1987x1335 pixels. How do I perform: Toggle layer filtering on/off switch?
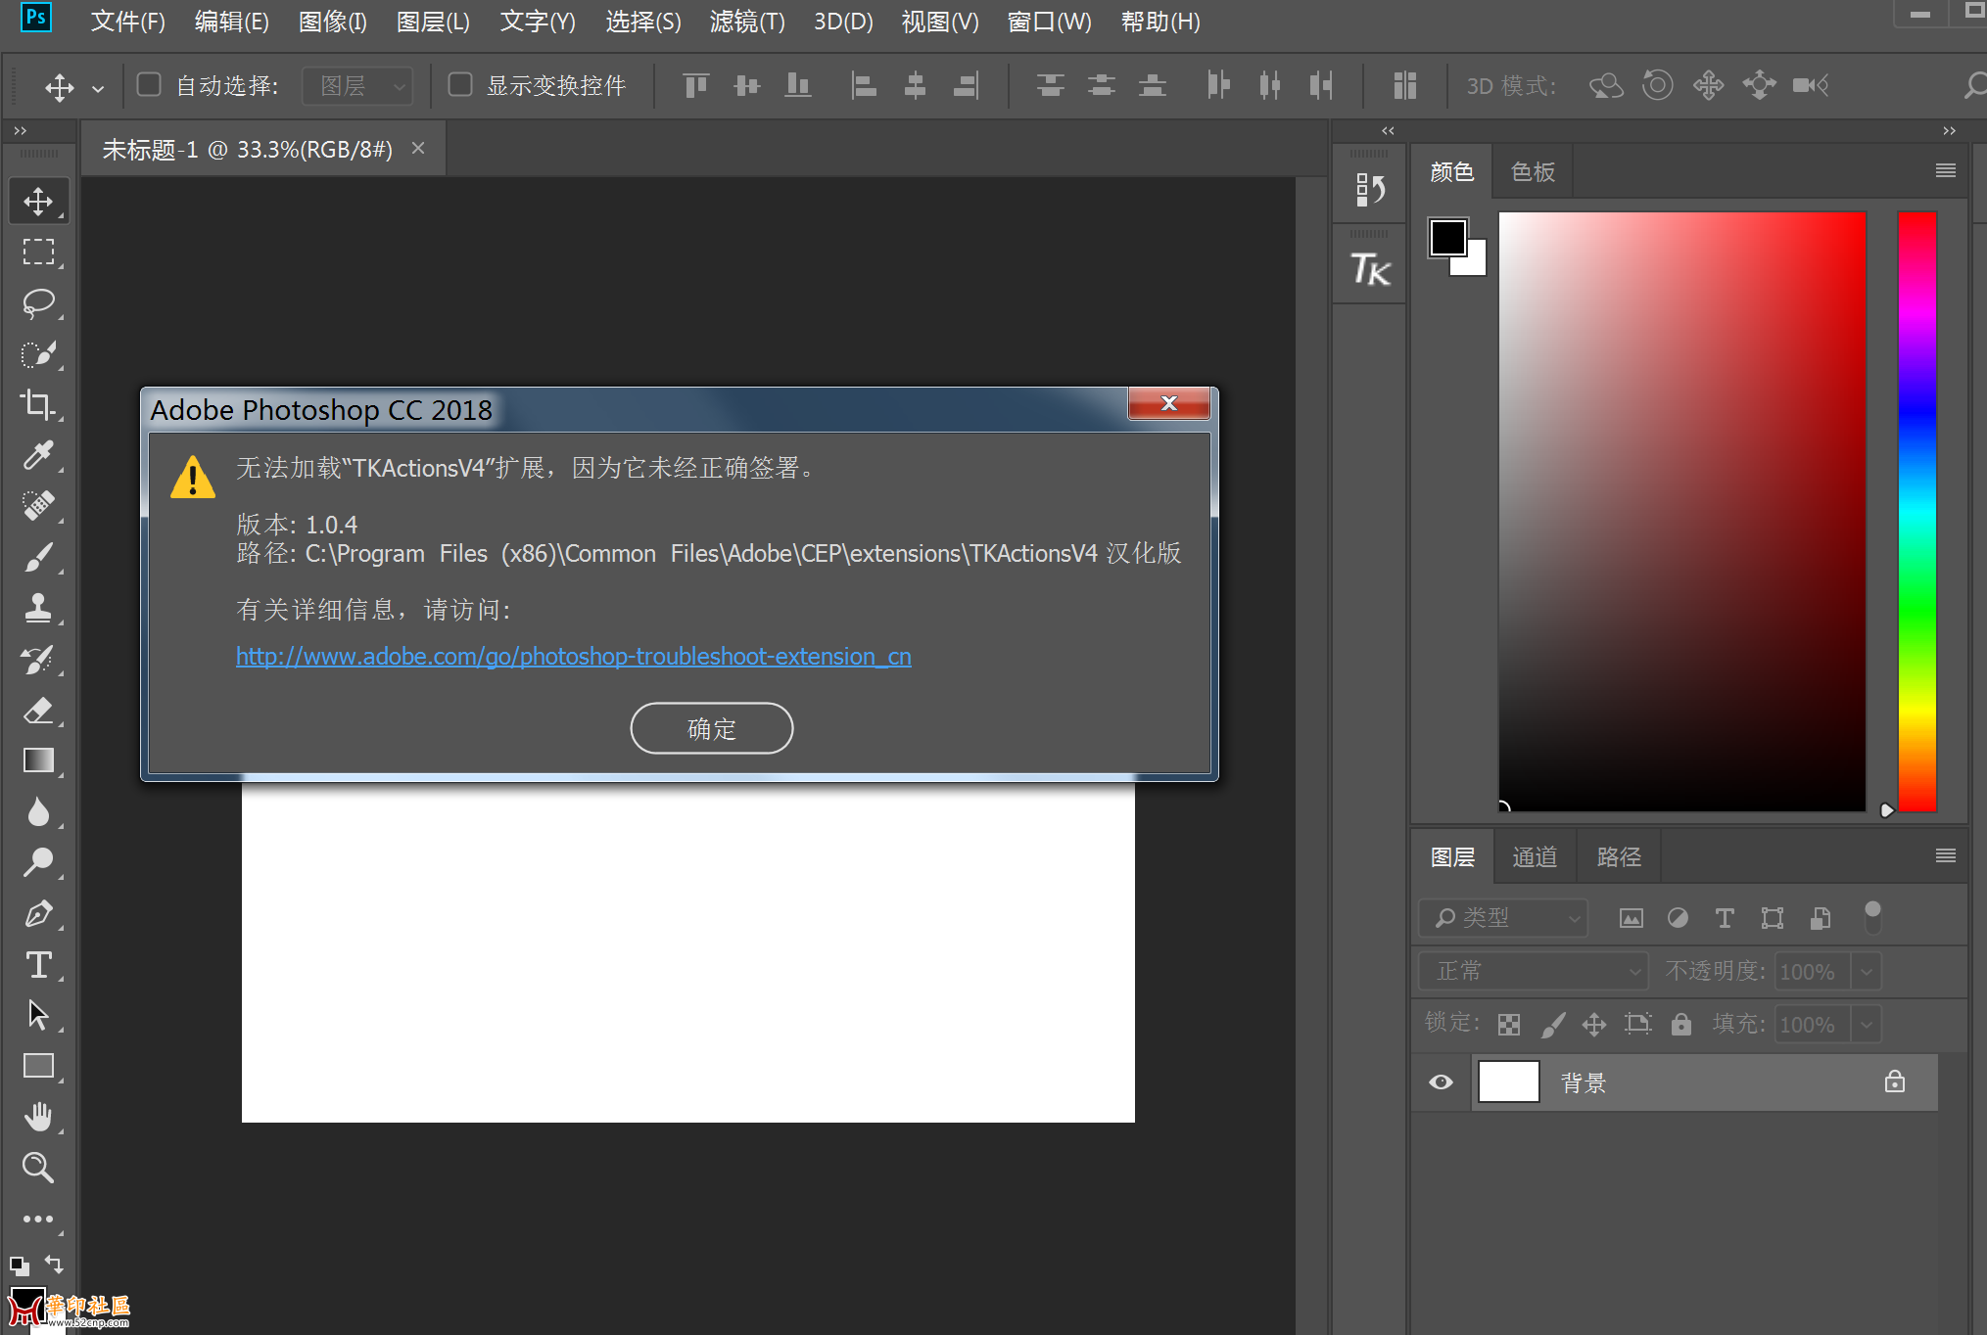tap(1872, 917)
